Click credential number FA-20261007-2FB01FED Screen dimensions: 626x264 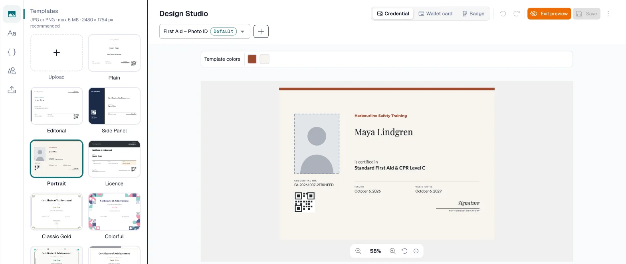click(x=314, y=185)
